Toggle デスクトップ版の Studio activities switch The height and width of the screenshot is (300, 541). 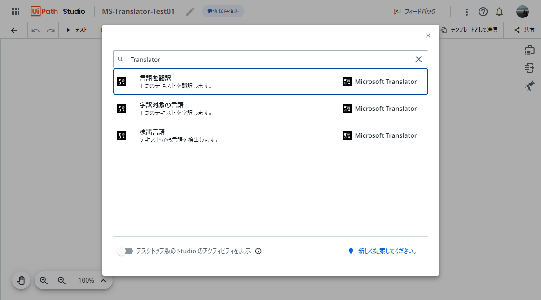click(125, 251)
